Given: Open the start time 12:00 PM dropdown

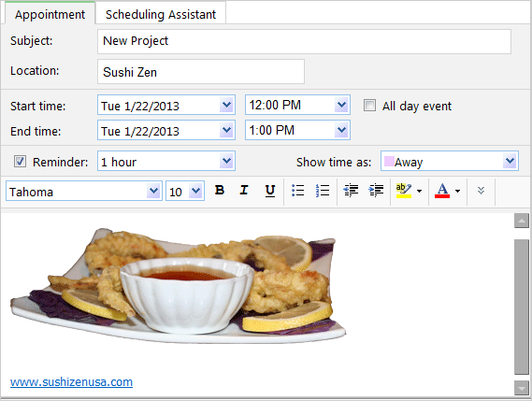Looking at the screenshot, I should 341,105.
